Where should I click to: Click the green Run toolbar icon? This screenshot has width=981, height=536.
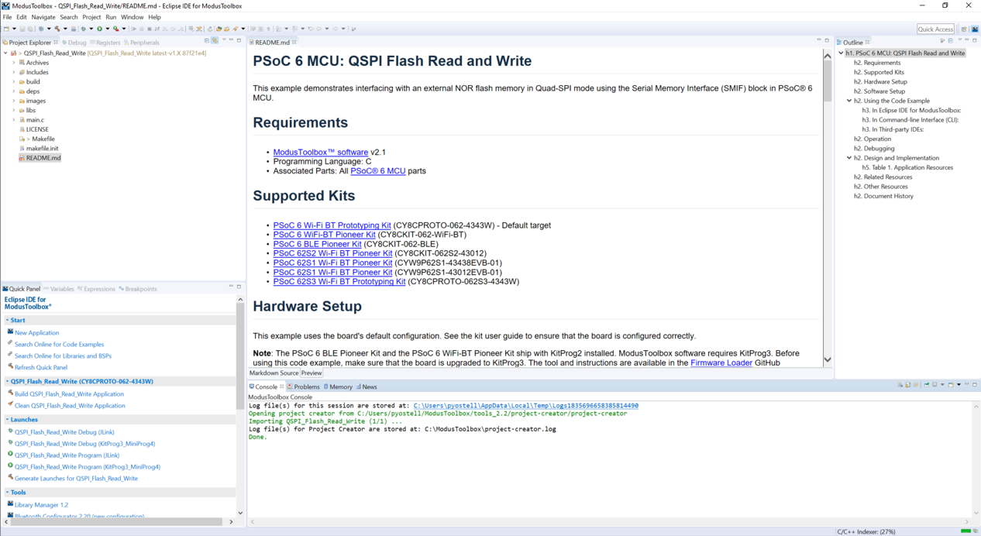click(99, 29)
